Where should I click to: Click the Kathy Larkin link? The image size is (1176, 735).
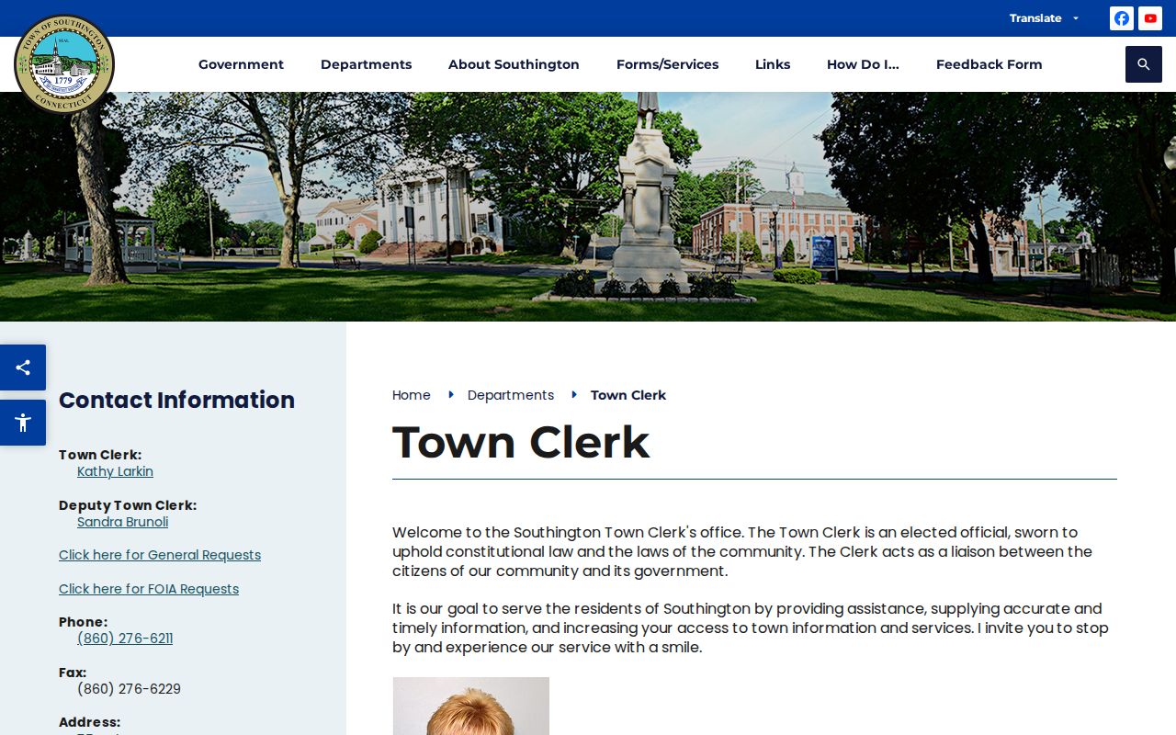(115, 471)
